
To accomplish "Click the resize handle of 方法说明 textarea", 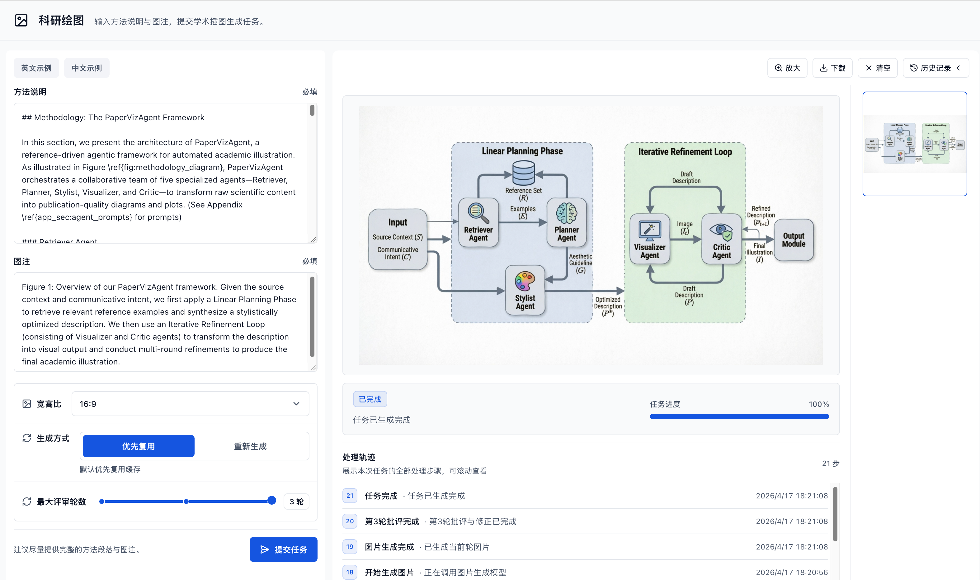I will [x=313, y=239].
